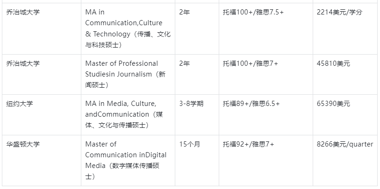Click the 2年 duration in first row
Image resolution: width=380 pixels, height=189 pixels.
click(185, 12)
